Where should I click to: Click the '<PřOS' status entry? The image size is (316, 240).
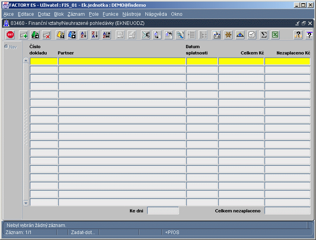(x=172, y=232)
